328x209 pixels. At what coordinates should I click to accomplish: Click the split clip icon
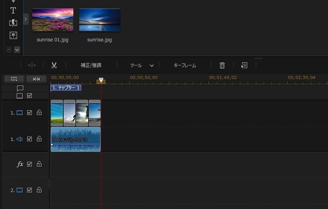point(32,65)
